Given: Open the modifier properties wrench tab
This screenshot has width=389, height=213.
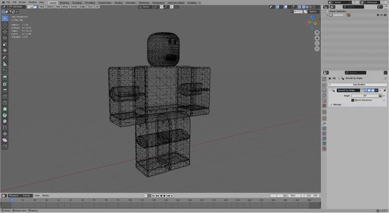Looking at the screenshot, I should 324,124.
